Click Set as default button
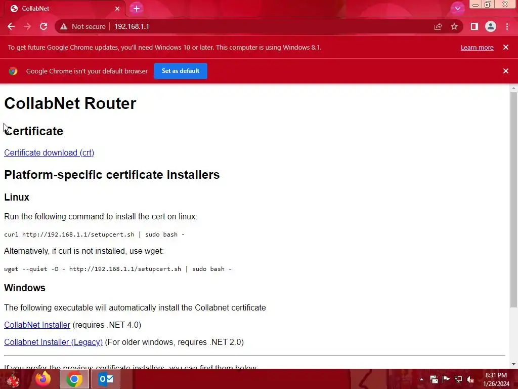This screenshot has width=518, height=389. point(181,71)
